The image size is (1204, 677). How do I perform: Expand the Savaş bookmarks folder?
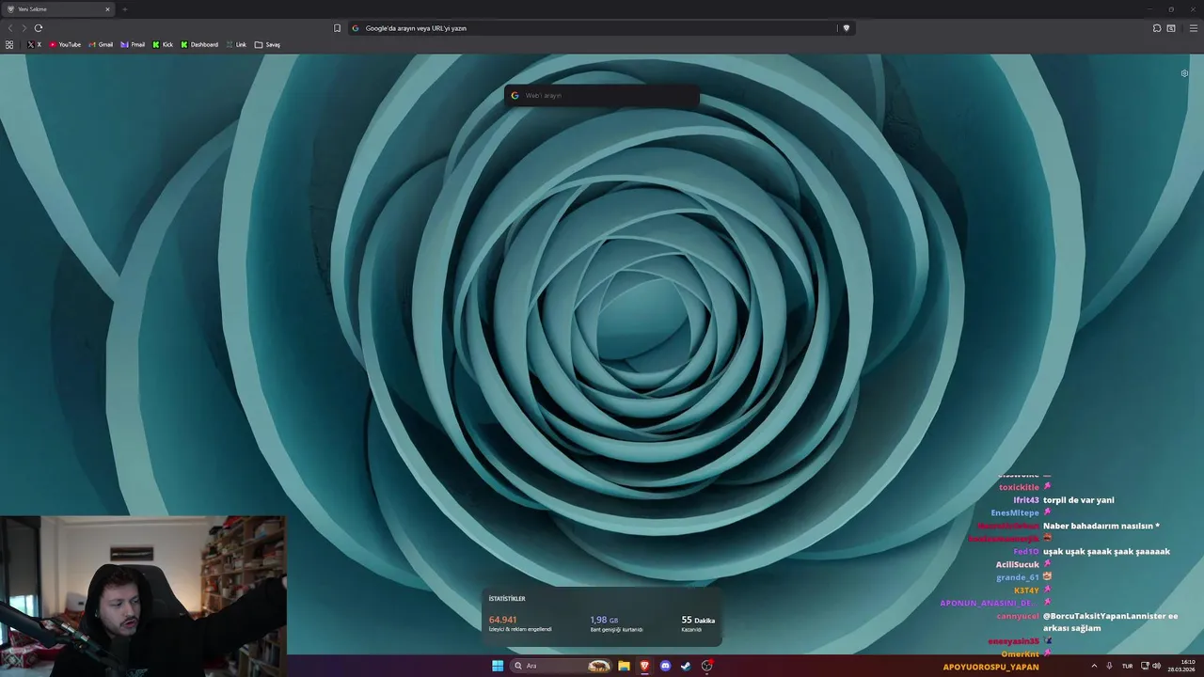pos(267,44)
